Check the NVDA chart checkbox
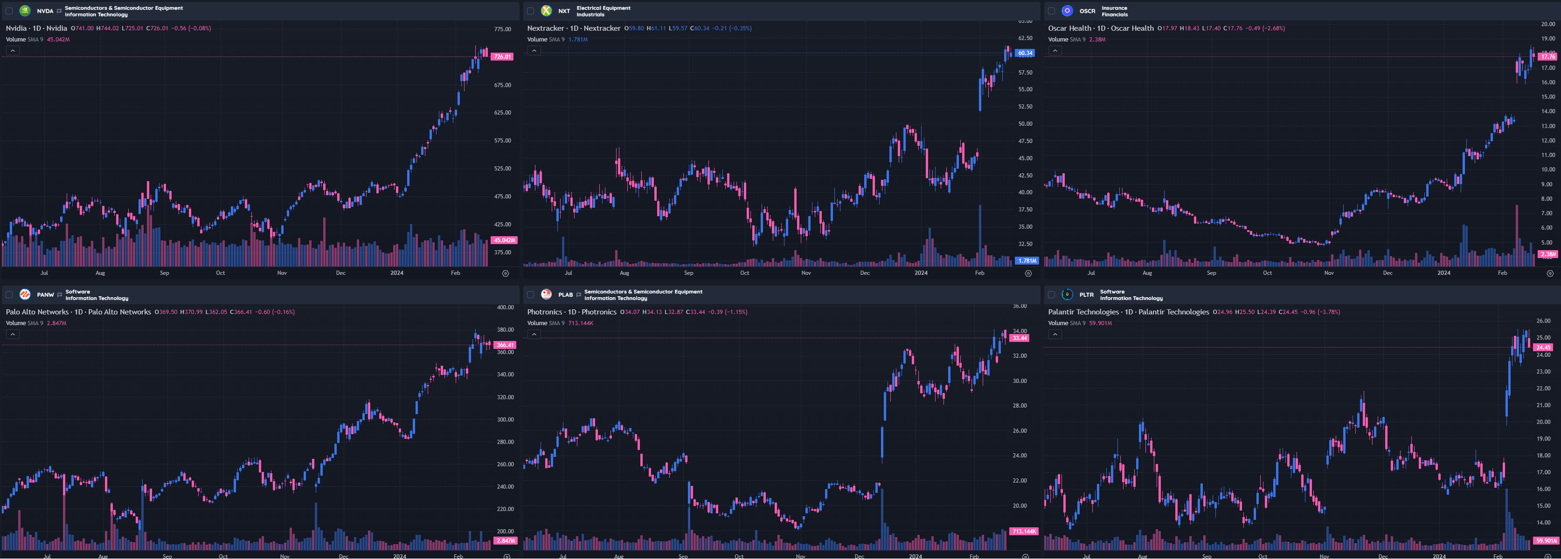The height and width of the screenshot is (559, 1561). [x=9, y=11]
